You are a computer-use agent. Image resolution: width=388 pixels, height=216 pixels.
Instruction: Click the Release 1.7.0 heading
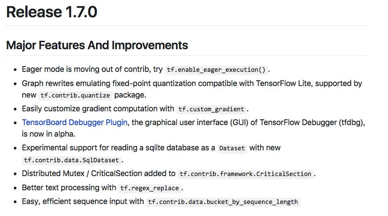tap(52, 12)
